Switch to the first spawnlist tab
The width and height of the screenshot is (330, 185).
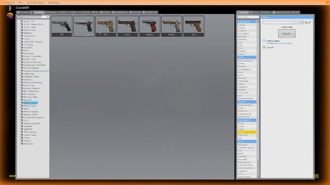[23, 12]
